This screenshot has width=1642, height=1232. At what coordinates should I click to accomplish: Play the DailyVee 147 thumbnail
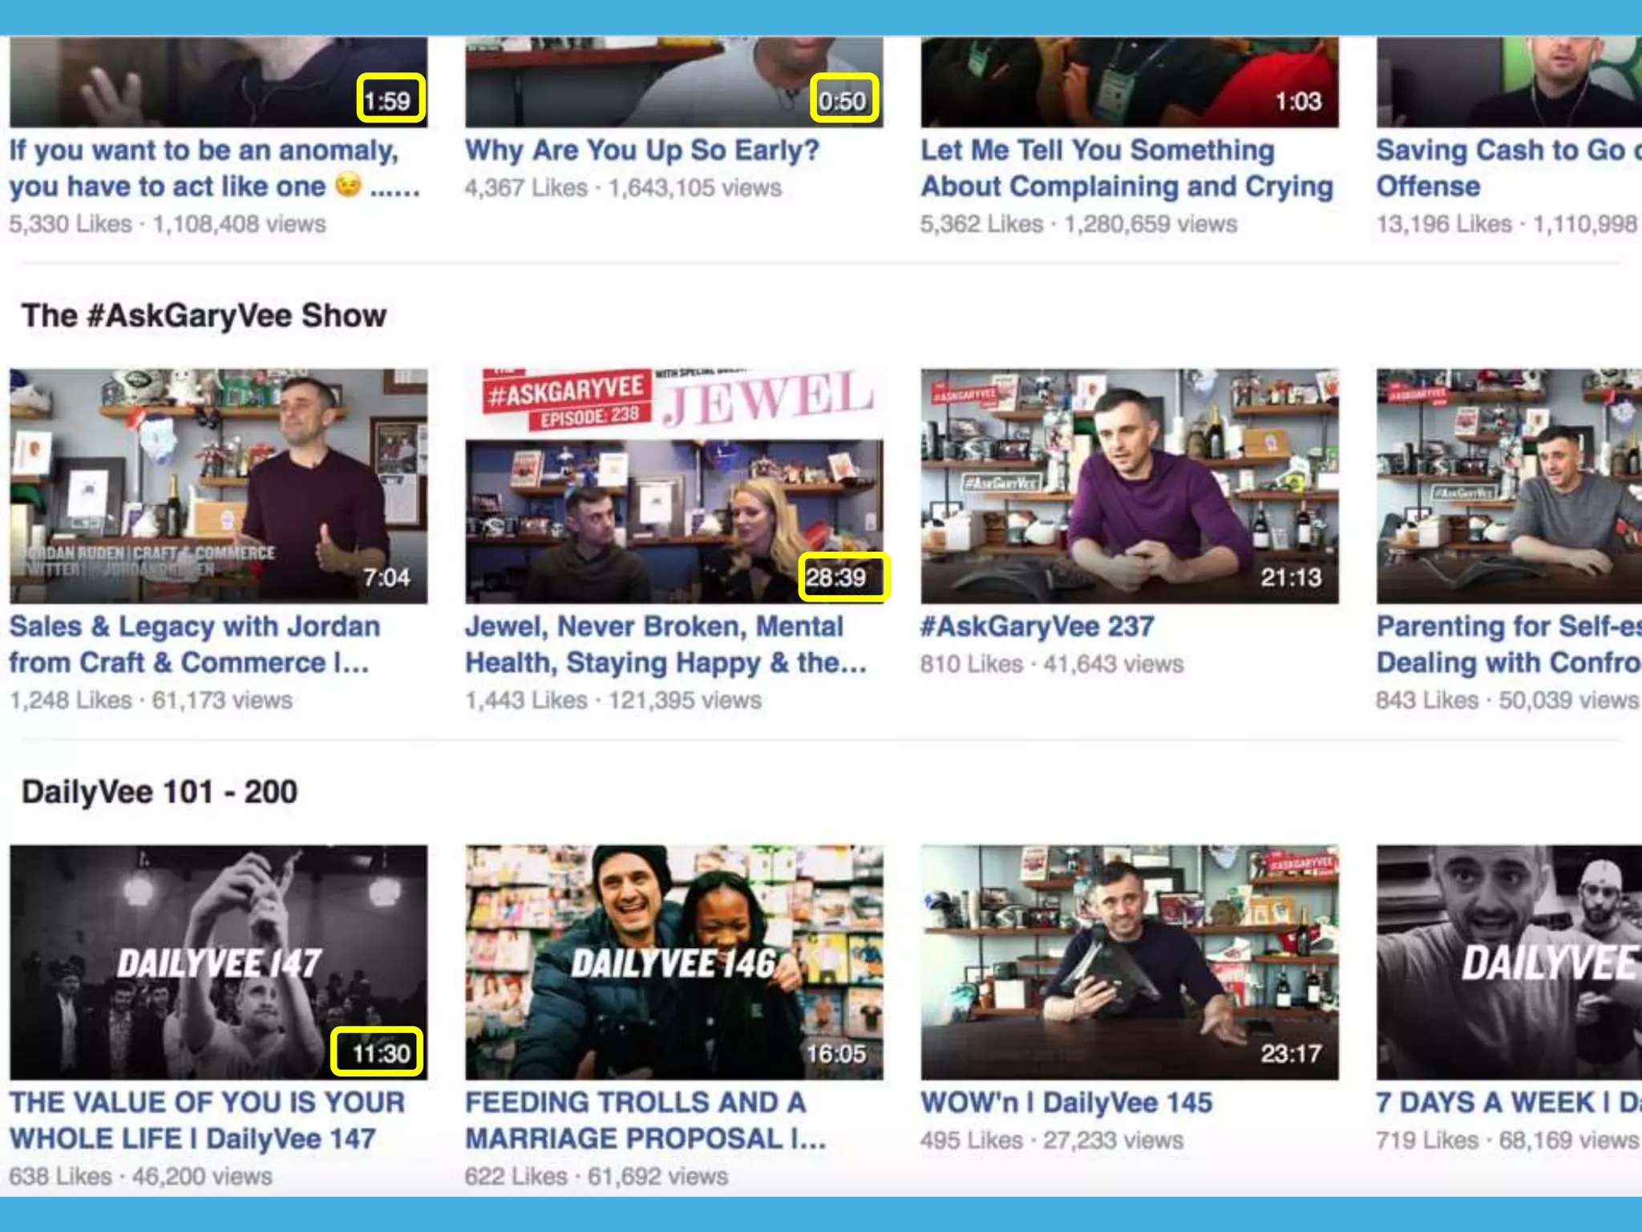218,962
